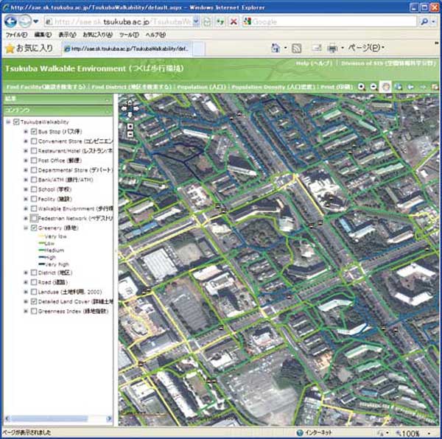Collapse the TsukubaWalkability root tree node

pos(8,122)
